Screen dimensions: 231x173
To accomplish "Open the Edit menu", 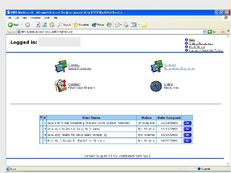I will (x=17, y=18).
